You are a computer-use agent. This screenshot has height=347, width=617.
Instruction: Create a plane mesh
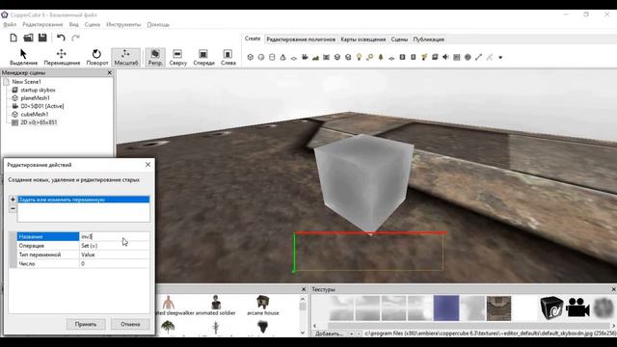coord(294,58)
